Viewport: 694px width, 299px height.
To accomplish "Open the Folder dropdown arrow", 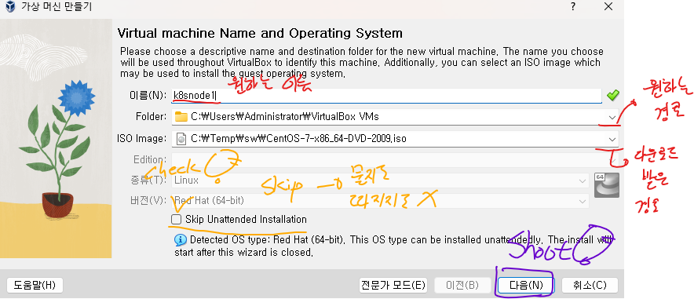I will point(612,117).
